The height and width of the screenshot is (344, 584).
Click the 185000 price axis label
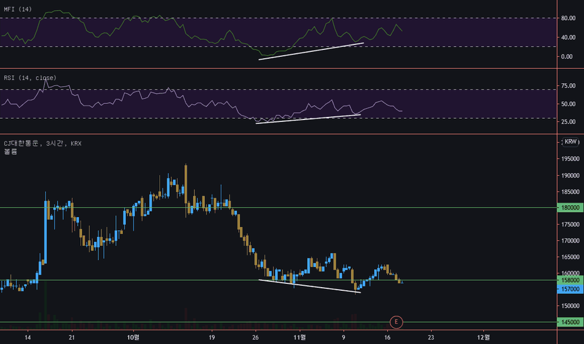pos(570,192)
